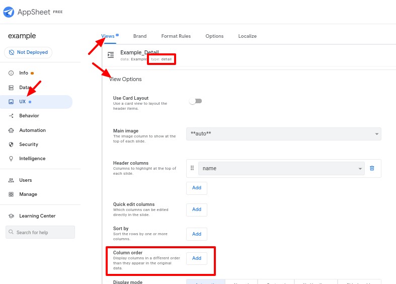Open the Intelligence section
This screenshot has height=284, width=396.
(32, 159)
